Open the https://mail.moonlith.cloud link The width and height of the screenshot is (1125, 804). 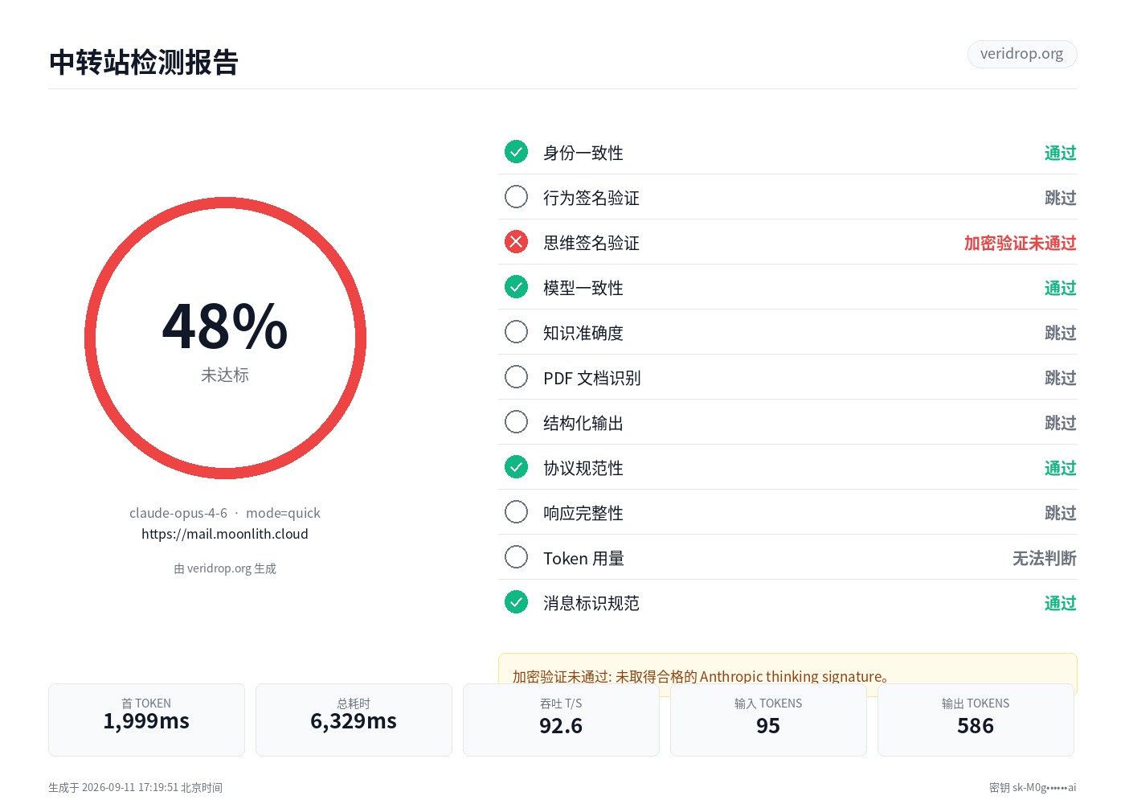tap(225, 534)
